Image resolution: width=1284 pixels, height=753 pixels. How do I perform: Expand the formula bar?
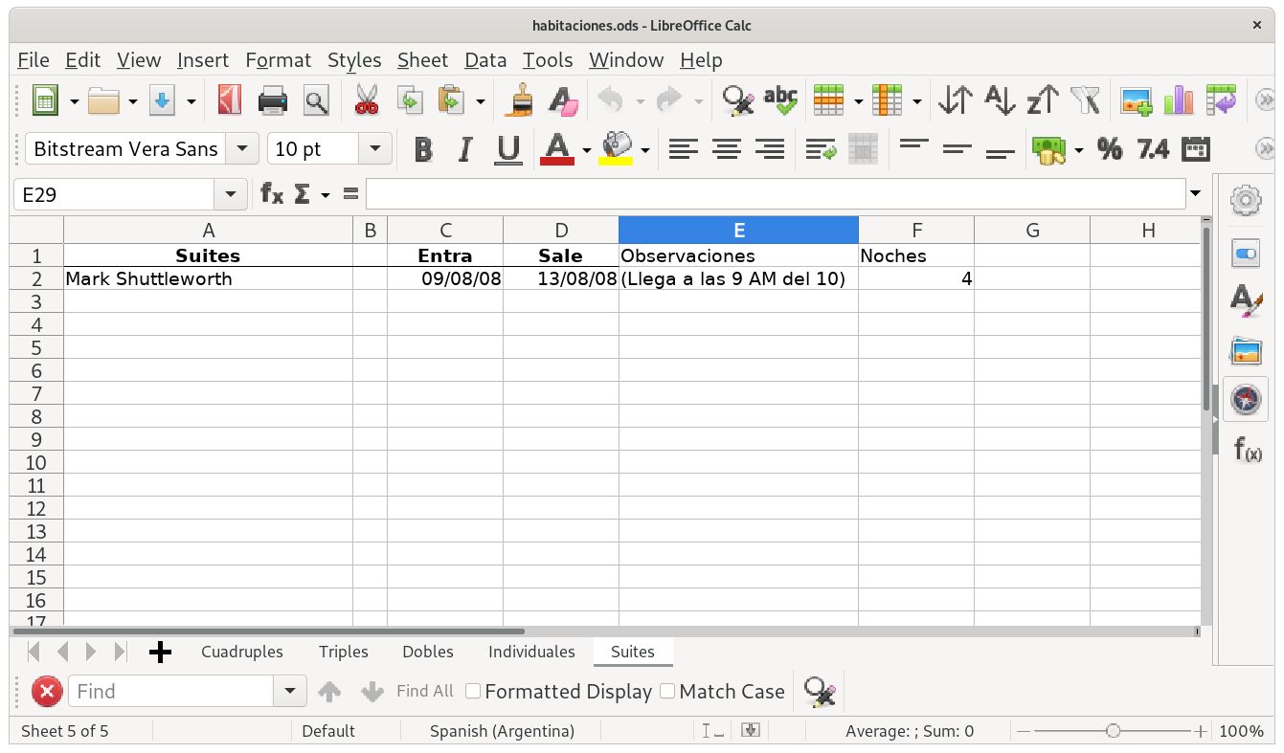[x=1195, y=194]
